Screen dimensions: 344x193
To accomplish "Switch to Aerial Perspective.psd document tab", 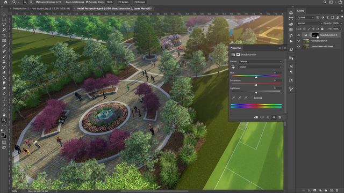I will pos(114,9).
